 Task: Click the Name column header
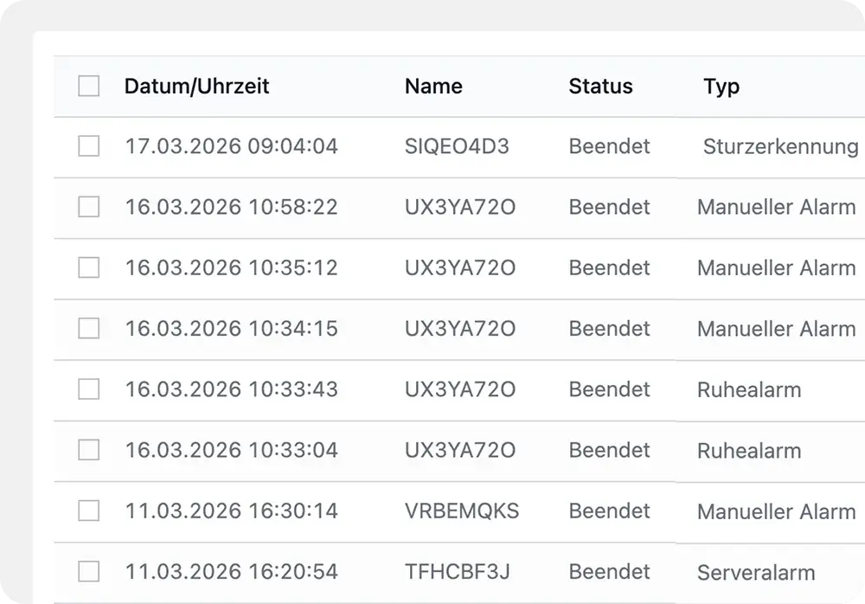[x=433, y=87]
